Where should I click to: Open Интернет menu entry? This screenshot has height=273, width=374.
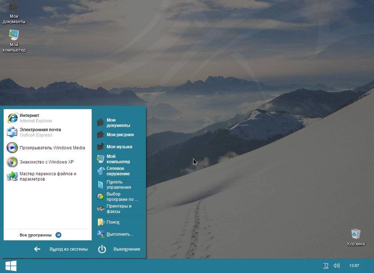pyautogui.click(x=47, y=118)
